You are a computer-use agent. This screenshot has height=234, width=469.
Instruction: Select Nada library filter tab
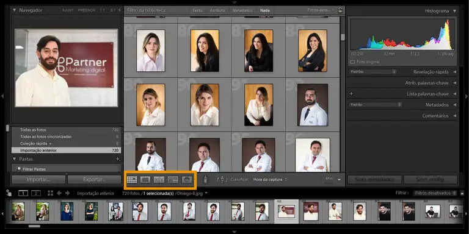(x=264, y=10)
